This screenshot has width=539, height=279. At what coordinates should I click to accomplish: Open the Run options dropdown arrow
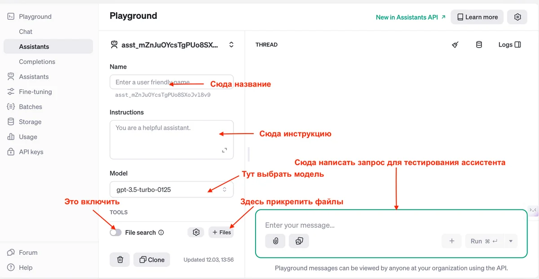(511, 241)
